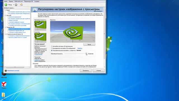Select the highlighted Регулировка настроек изображения item
Image resolution: width=179 pixels, height=101 pixels.
pyautogui.click(x=19, y=29)
